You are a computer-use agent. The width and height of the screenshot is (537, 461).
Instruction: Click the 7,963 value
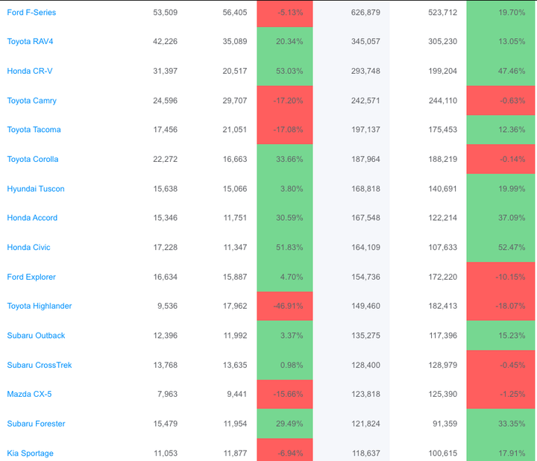tap(167, 394)
